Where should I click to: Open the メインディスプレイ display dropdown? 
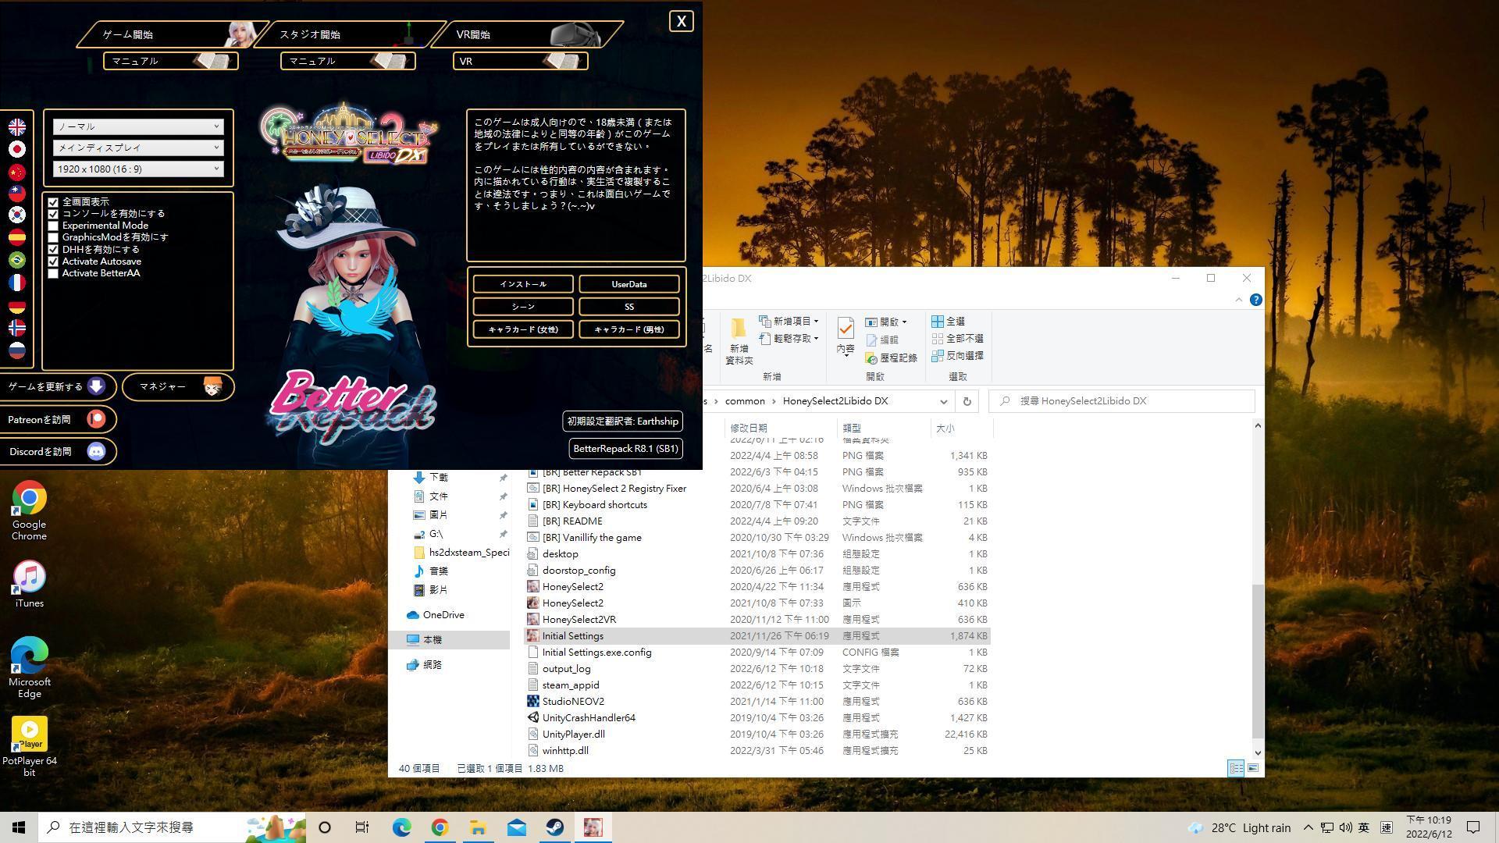coord(138,148)
